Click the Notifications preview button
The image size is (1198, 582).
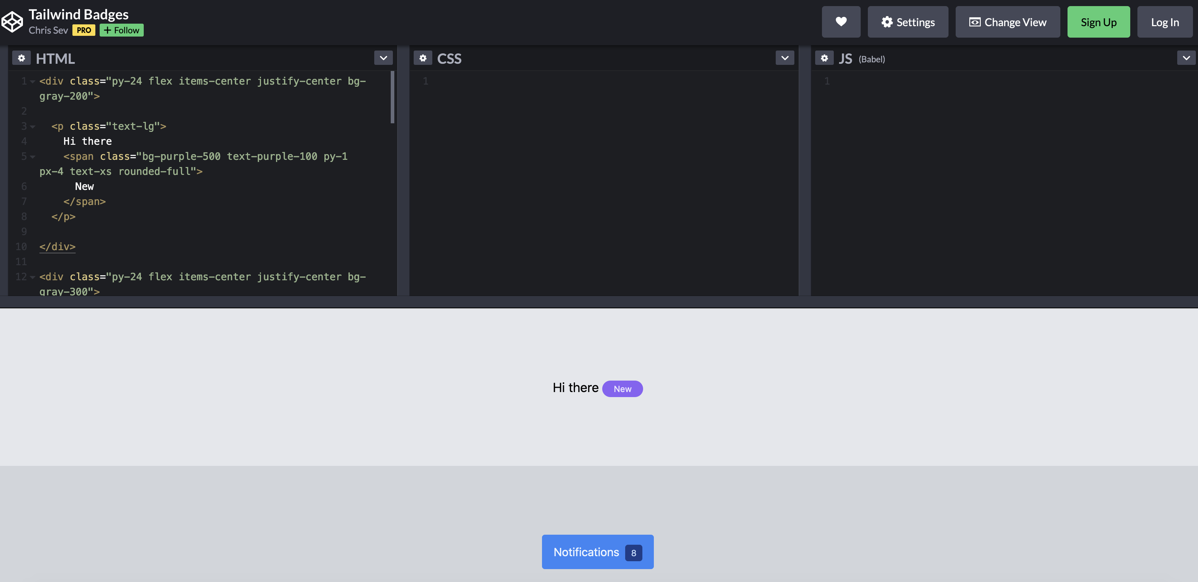click(597, 552)
